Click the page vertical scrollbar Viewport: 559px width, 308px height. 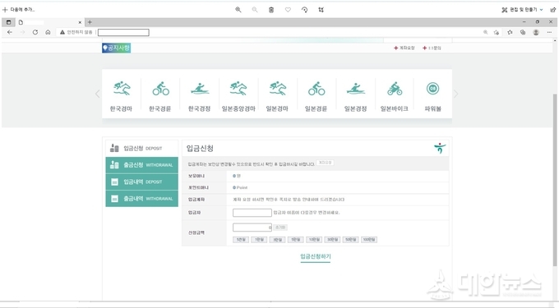[555, 180]
